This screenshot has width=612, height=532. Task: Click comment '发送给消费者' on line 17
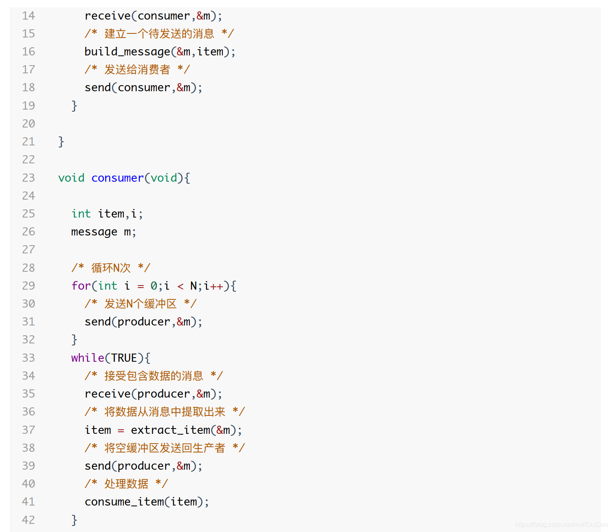pyautogui.click(x=137, y=70)
